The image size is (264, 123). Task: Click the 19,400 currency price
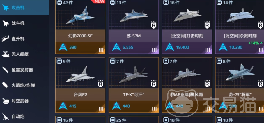click(183, 47)
